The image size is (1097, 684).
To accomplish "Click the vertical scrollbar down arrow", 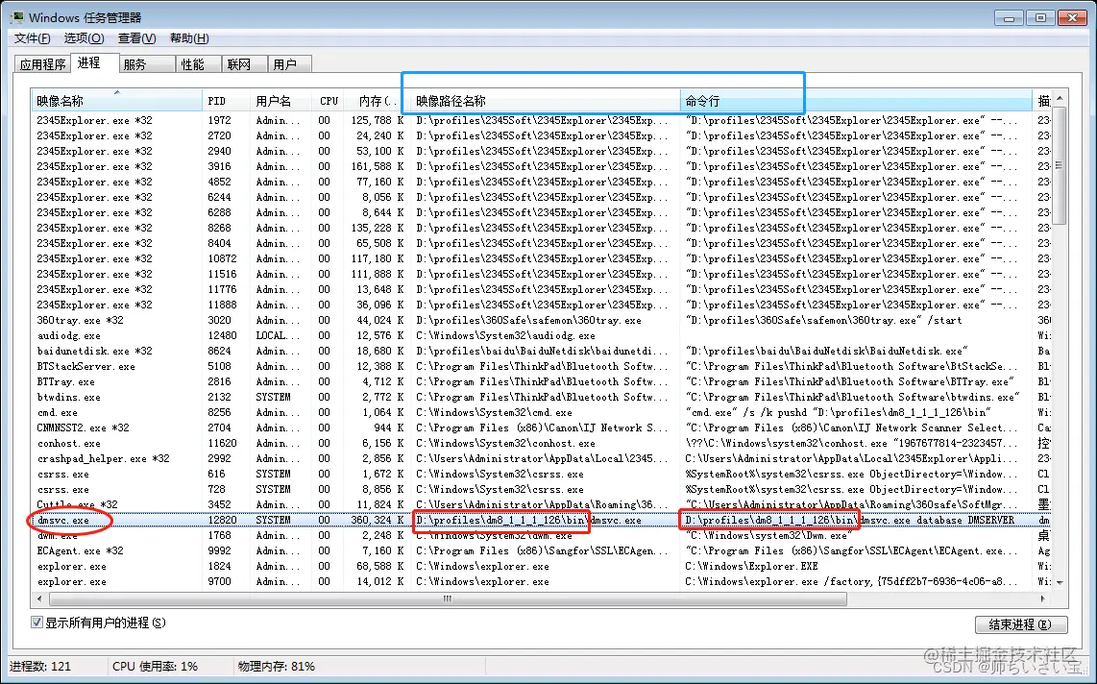I will (1060, 582).
